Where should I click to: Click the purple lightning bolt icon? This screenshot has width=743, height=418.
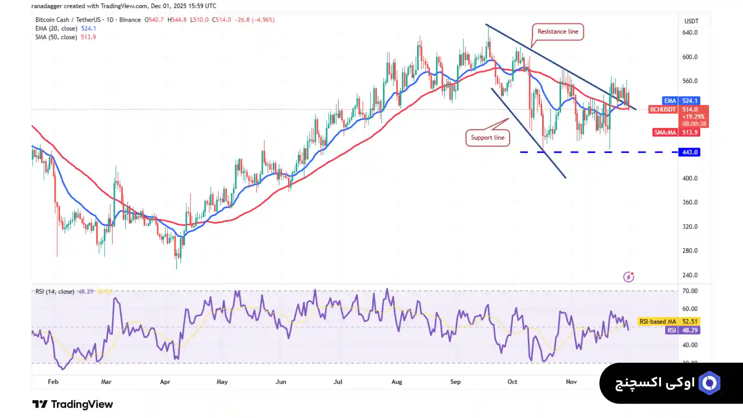pyautogui.click(x=628, y=277)
